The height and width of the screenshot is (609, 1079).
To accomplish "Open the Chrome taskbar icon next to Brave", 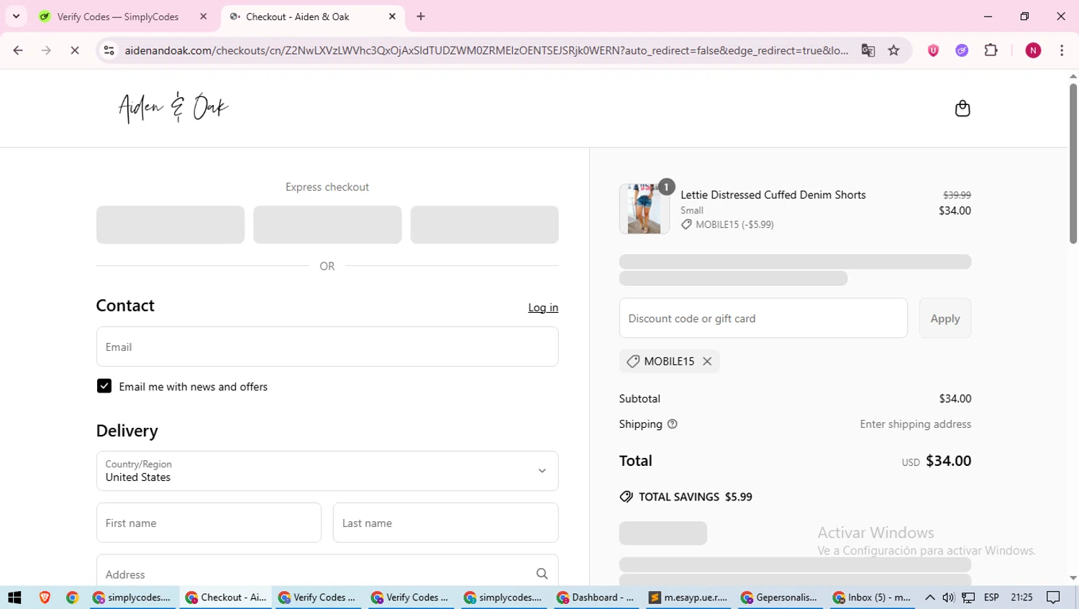I will (x=72, y=597).
